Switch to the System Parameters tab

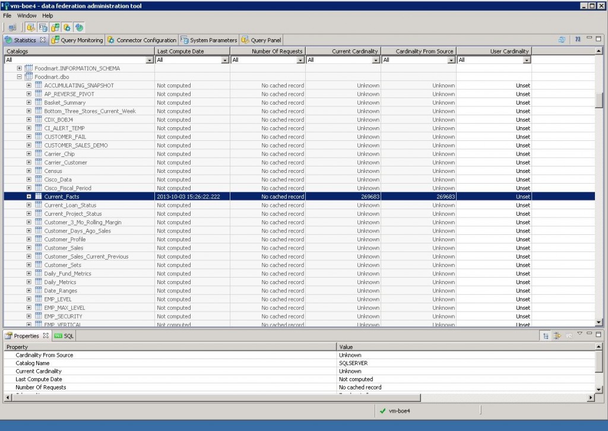(x=209, y=40)
